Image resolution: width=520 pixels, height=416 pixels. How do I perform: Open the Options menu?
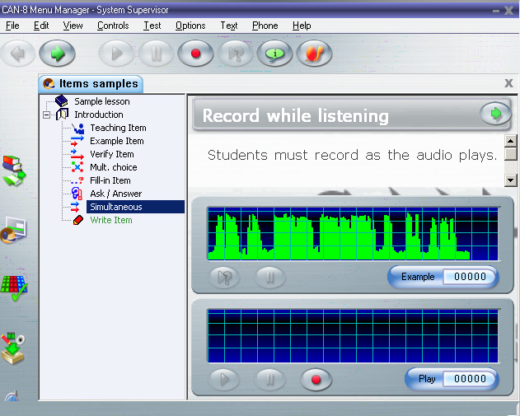click(x=190, y=26)
